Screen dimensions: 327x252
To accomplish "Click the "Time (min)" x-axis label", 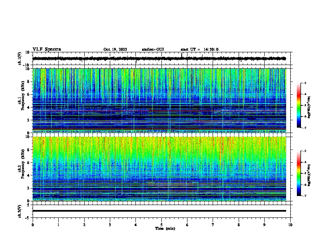I will coord(165,229).
